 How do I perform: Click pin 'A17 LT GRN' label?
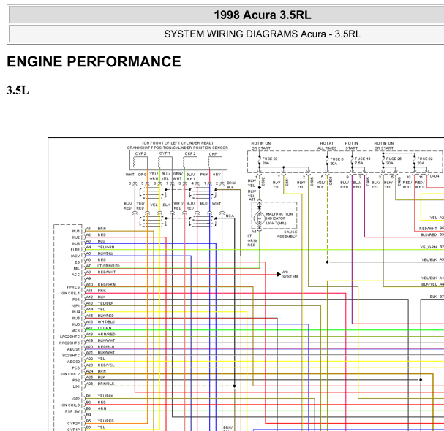coord(99,328)
